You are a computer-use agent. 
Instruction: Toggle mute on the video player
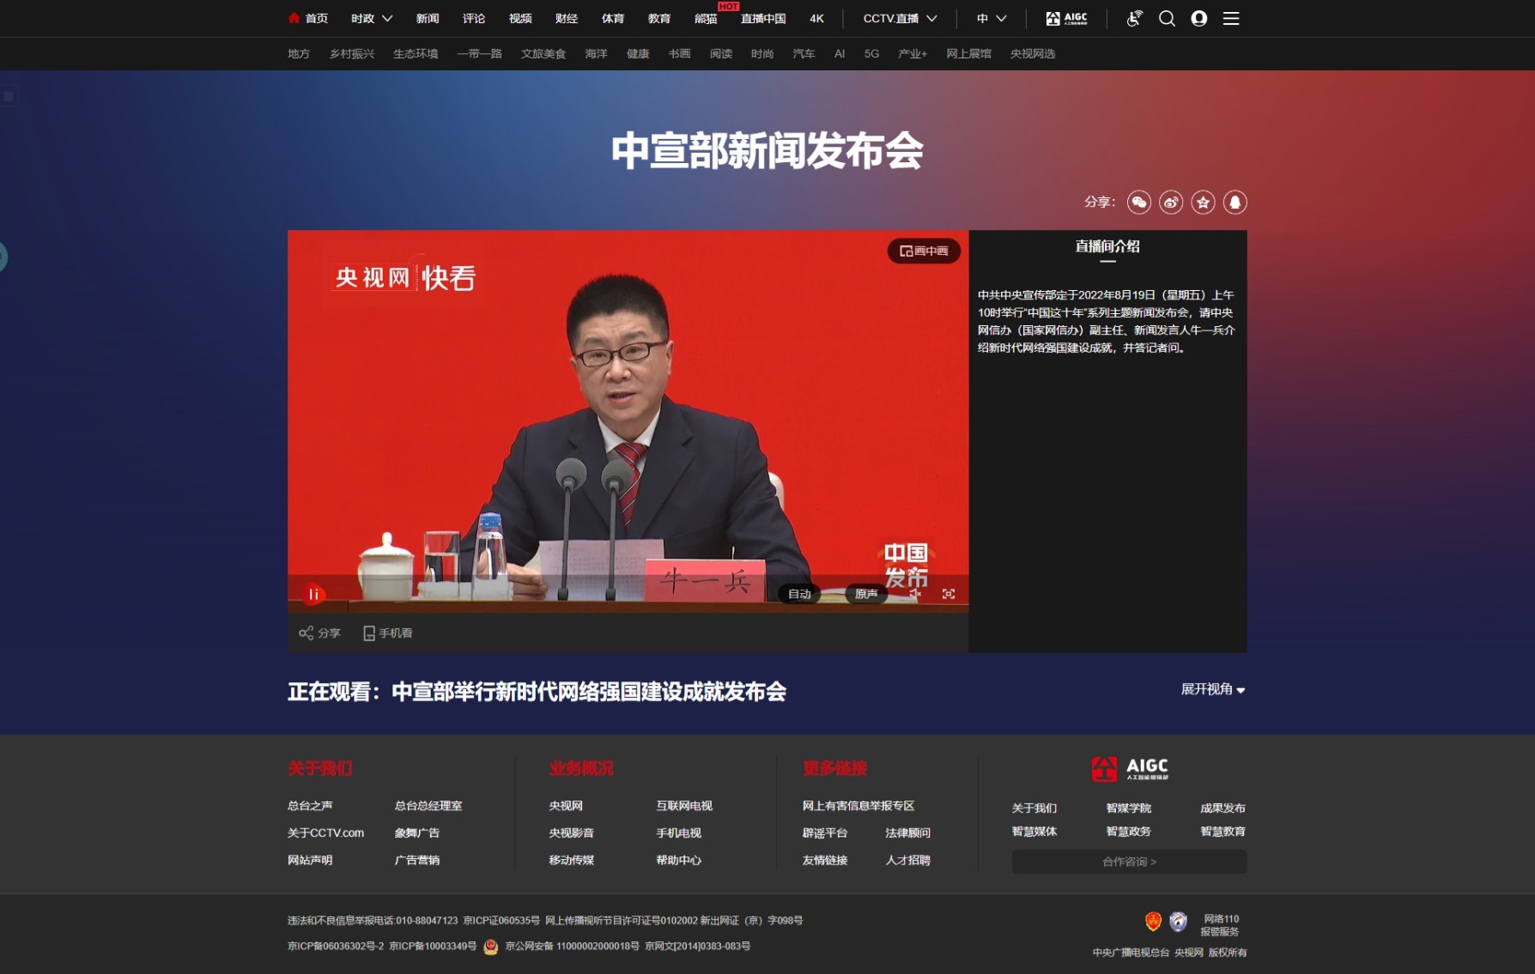point(915,594)
